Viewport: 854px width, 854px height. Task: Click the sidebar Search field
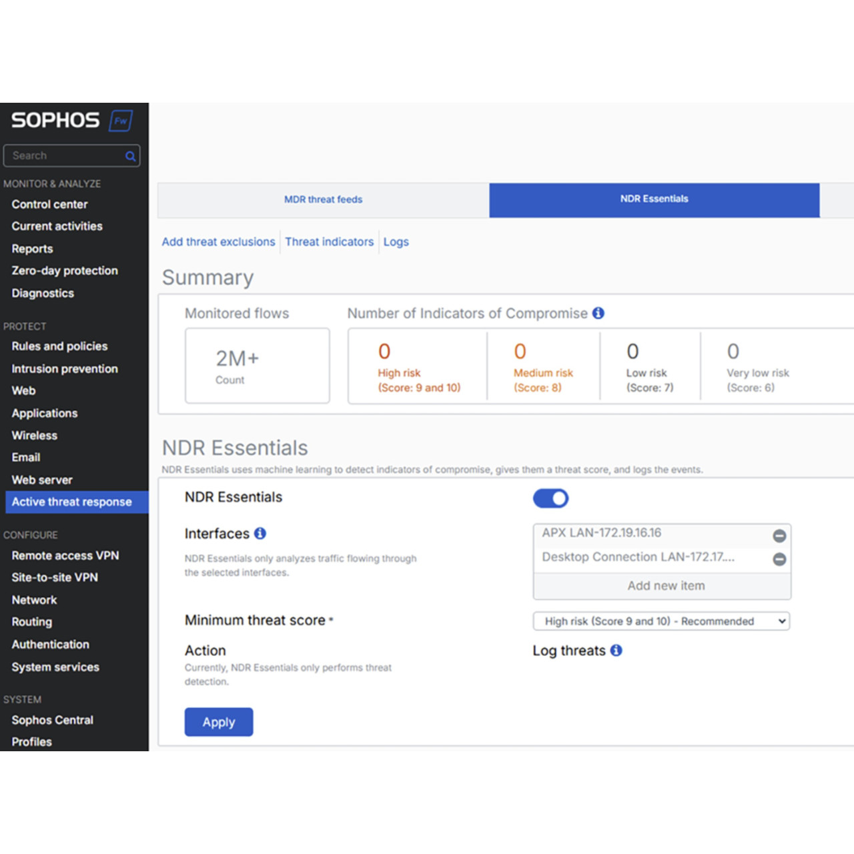coord(71,156)
